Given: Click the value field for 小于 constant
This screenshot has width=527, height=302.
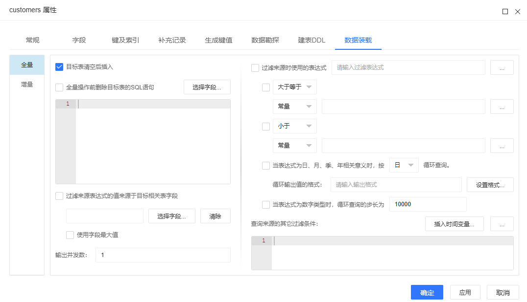Looking at the screenshot, I should (403, 146).
